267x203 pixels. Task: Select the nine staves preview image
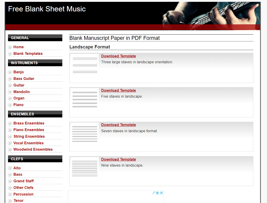[x=85, y=168]
